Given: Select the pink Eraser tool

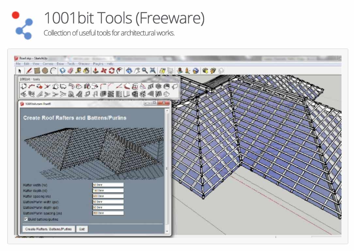Looking at the screenshot, I should click(71, 71).
